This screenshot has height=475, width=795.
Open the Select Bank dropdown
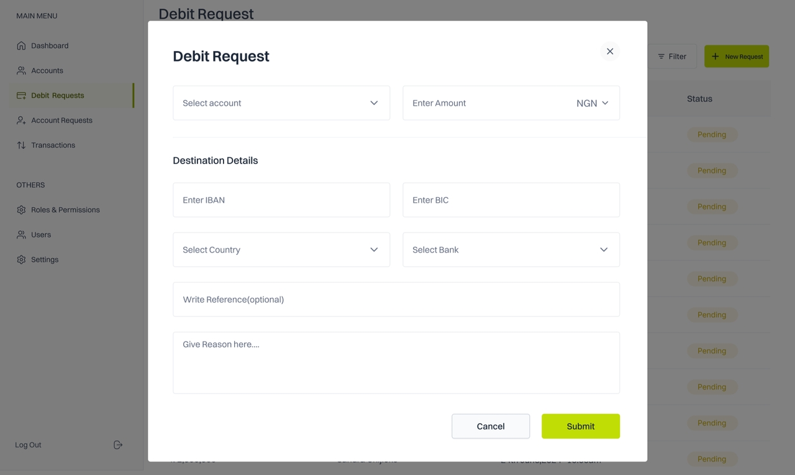(x=511, y=250)
